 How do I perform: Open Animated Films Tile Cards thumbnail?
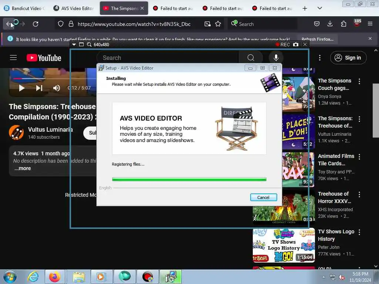click(298, 169)
